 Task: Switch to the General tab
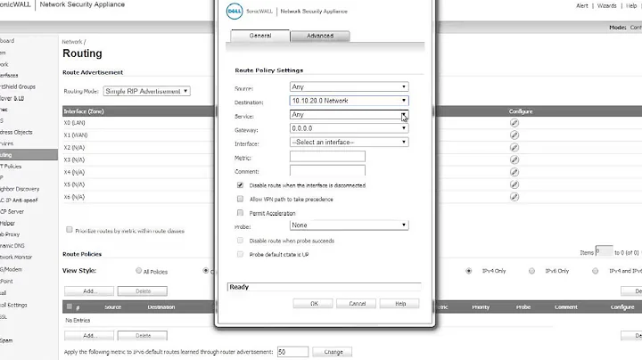(x=260, y=36)
